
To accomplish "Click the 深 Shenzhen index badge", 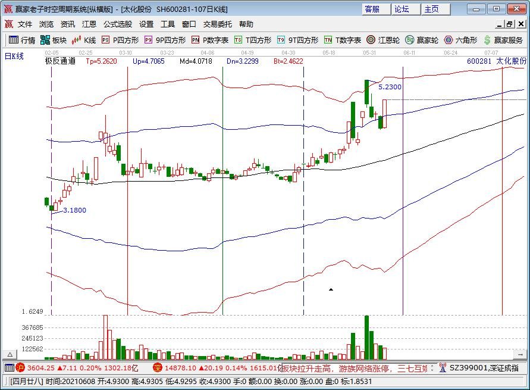I will point(157,368).
